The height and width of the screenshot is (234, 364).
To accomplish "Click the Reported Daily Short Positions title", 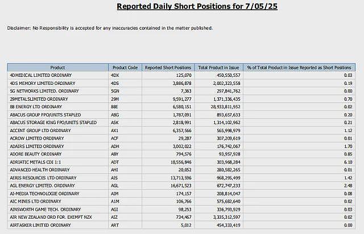I will [x=197, y=6].
